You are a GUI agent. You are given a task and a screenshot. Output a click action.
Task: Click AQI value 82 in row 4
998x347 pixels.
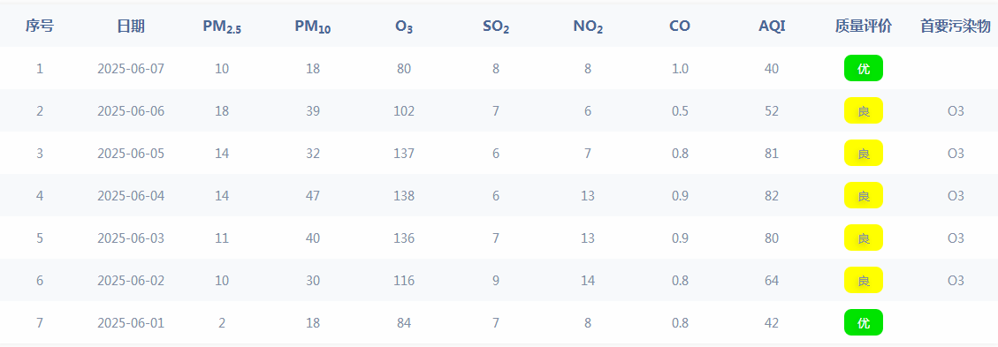pos(772,196)
